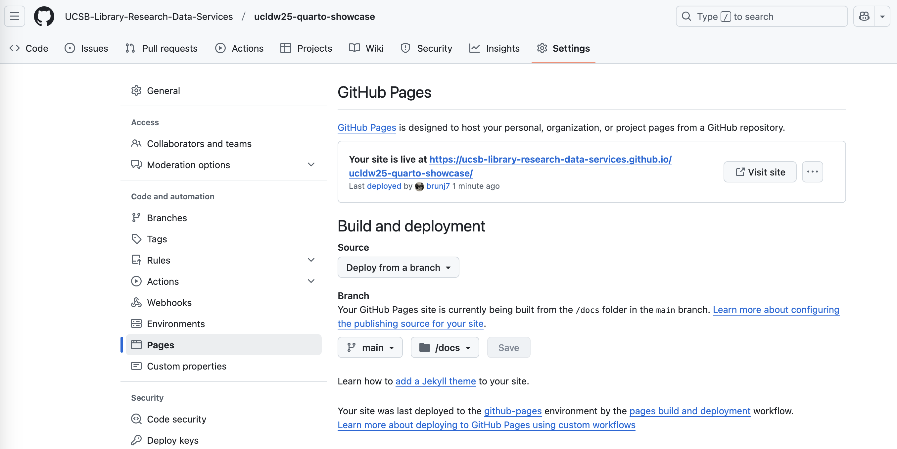Click the three-dots menu beside Visit site
The image size is (897, 449).
point(812,172)
